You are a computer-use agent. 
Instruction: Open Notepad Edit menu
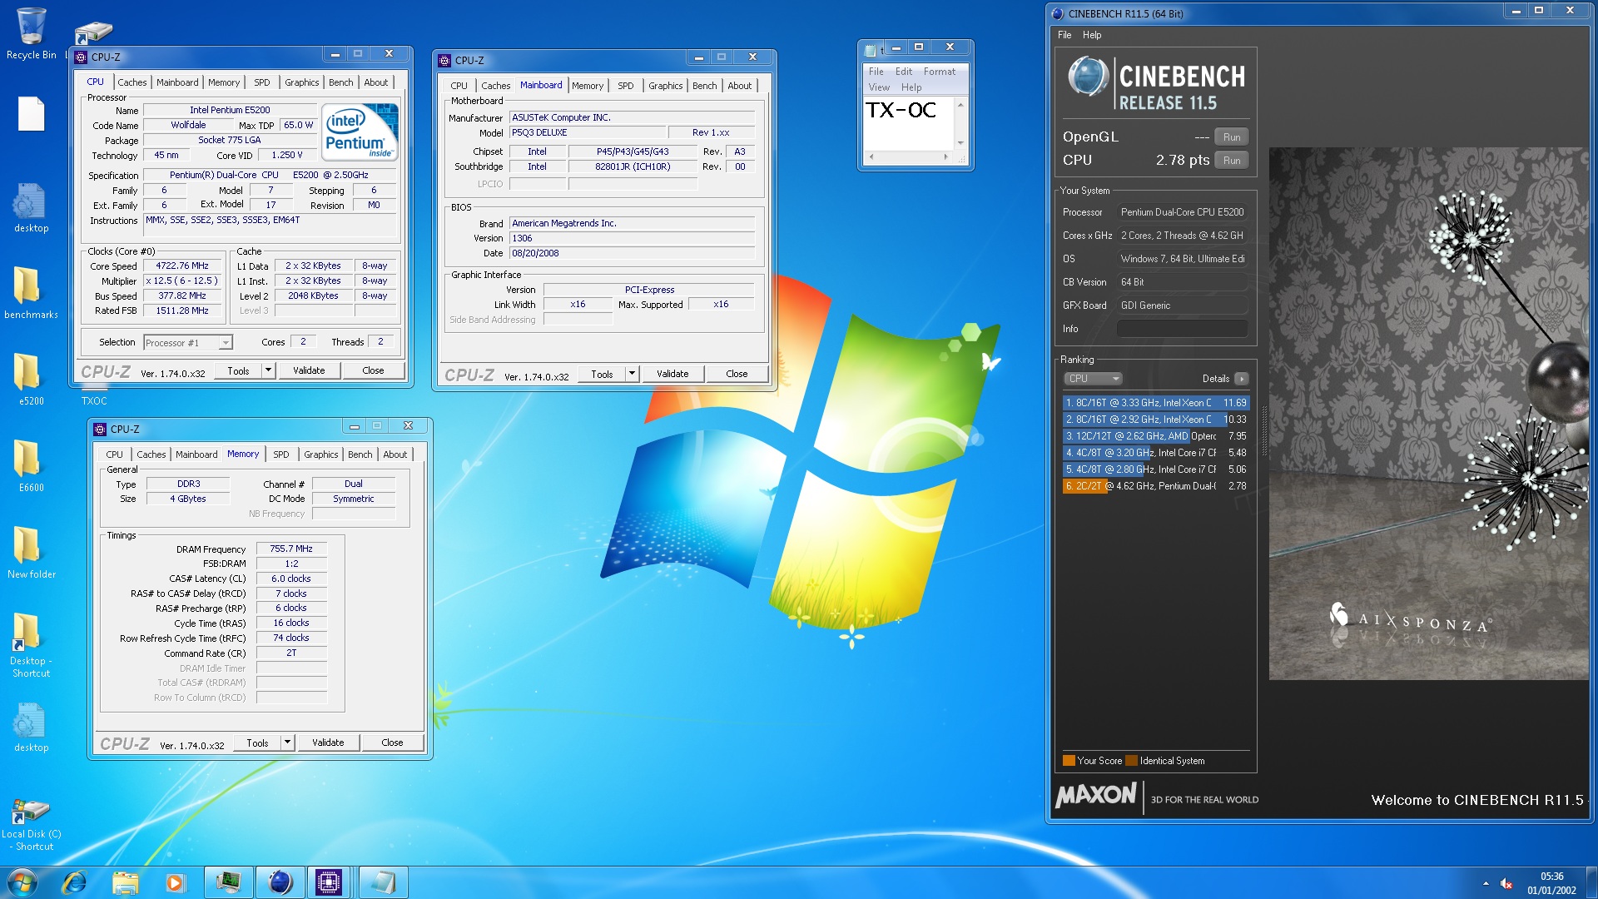(x=904, y=72)
